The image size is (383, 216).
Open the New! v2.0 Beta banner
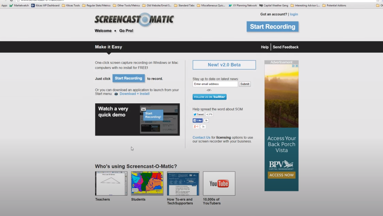coord(223,65)
